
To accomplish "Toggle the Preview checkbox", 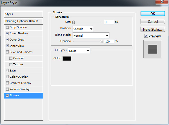I will point(146,36).
